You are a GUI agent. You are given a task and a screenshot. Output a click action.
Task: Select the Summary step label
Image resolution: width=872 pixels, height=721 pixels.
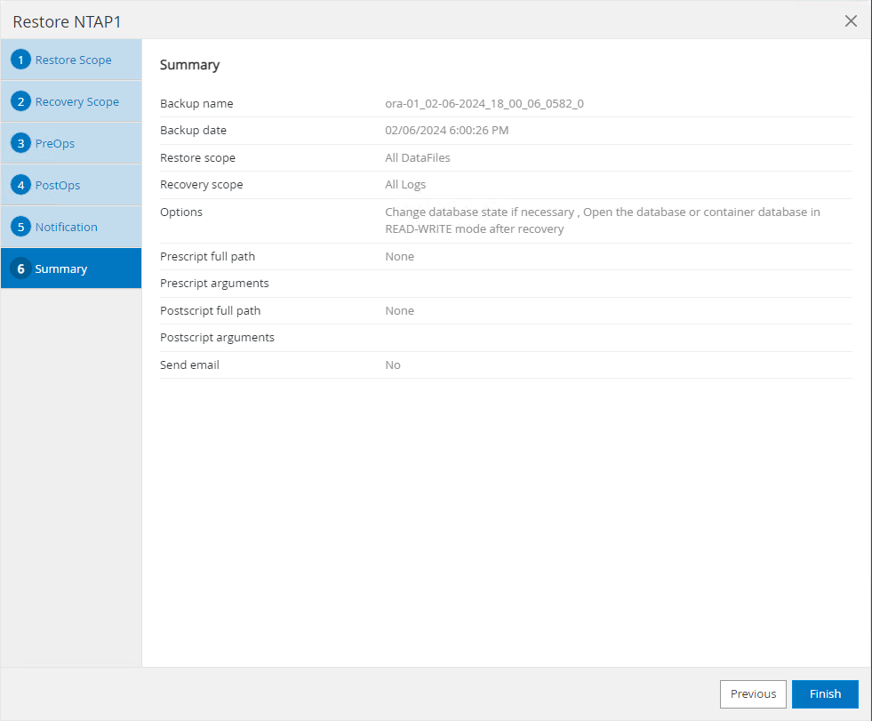[x=60, y=269]
